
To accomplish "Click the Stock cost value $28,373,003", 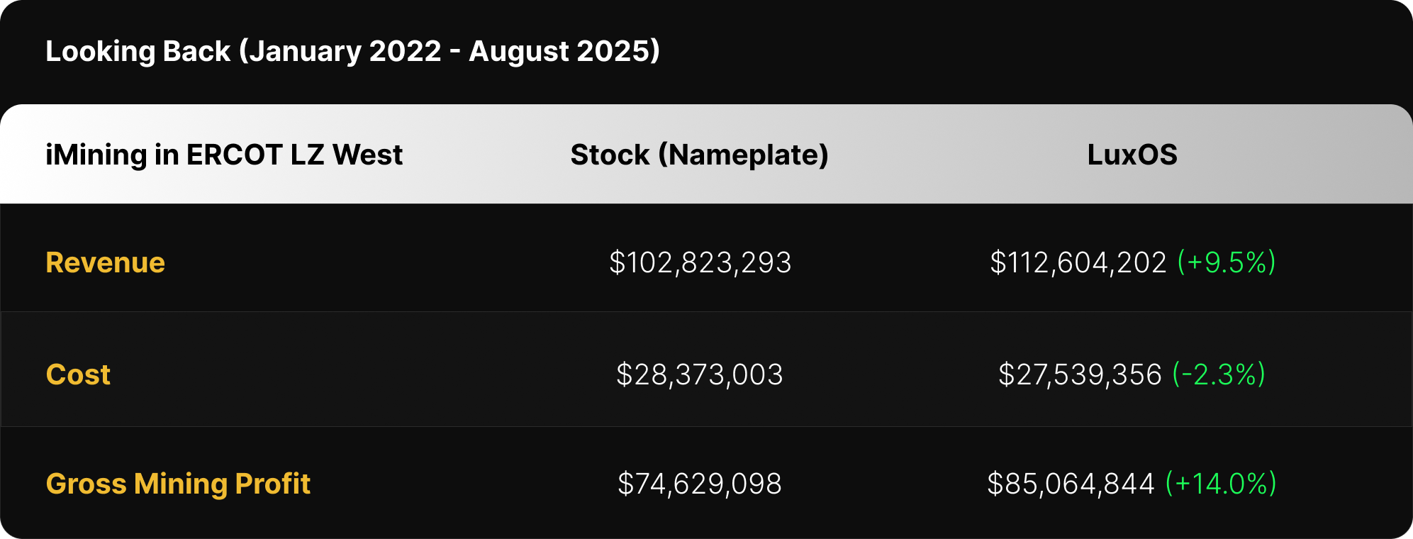I will click(700, 374).
